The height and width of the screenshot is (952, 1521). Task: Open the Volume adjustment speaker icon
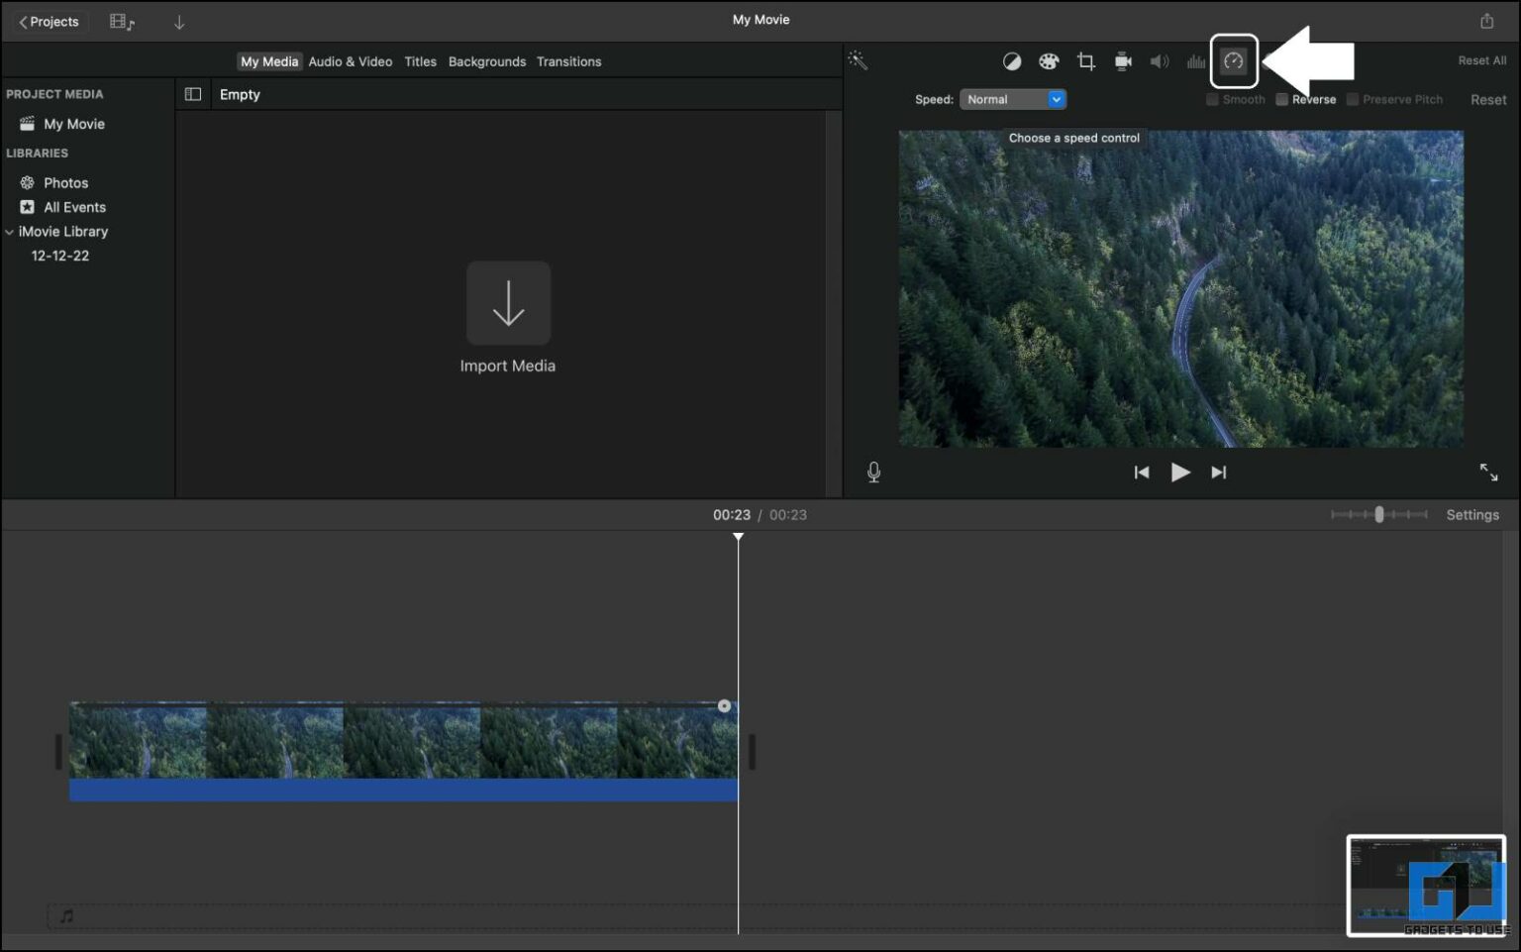pos(1159,60)
